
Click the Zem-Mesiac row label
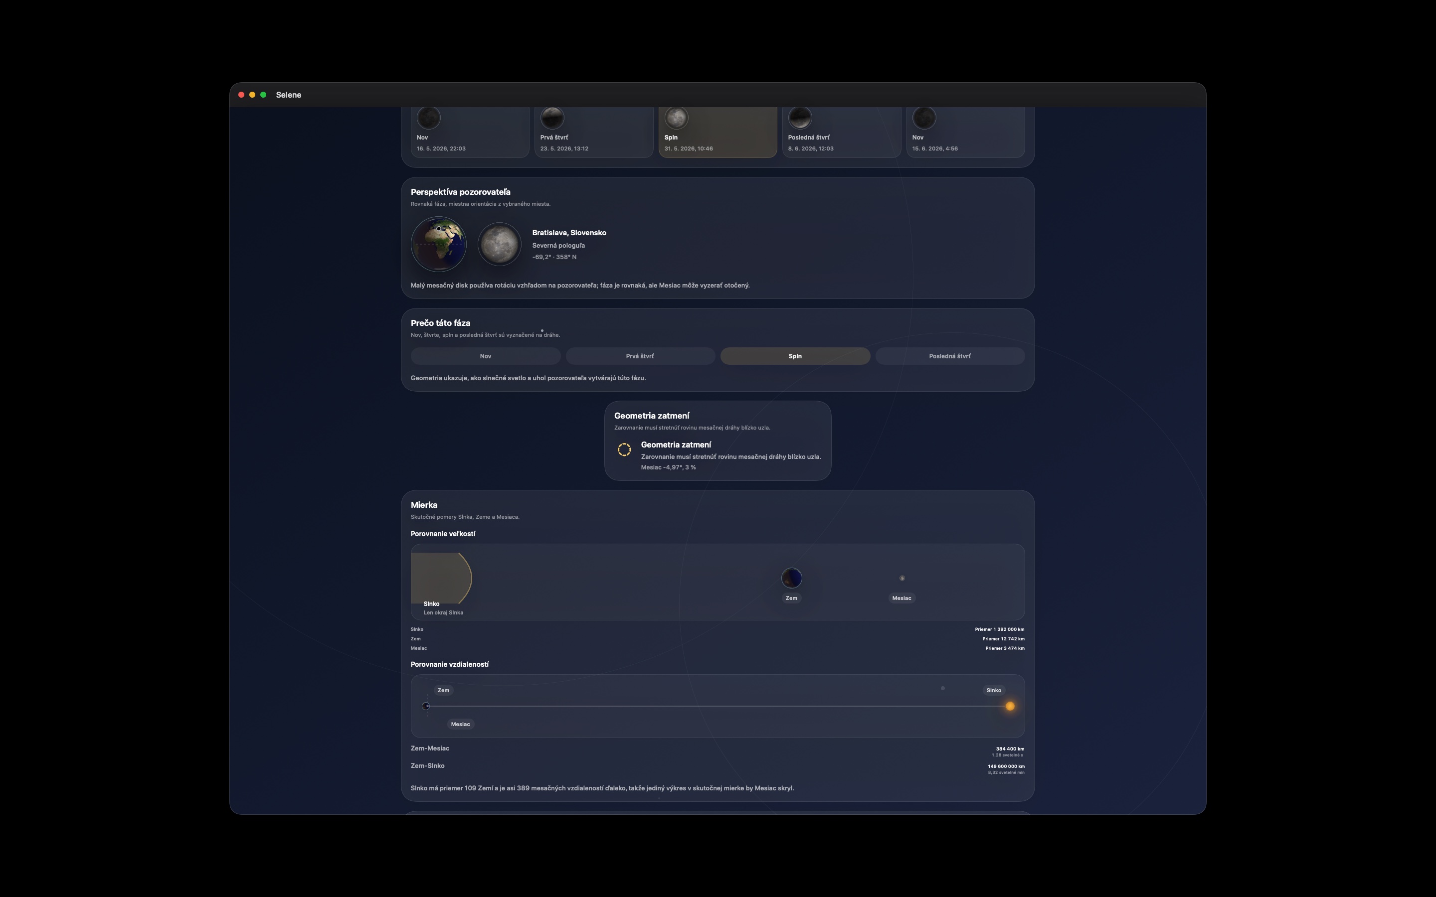430,748
